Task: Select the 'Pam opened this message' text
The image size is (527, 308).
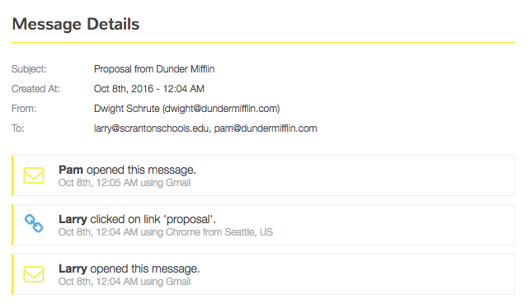Action: coord(127,170)
